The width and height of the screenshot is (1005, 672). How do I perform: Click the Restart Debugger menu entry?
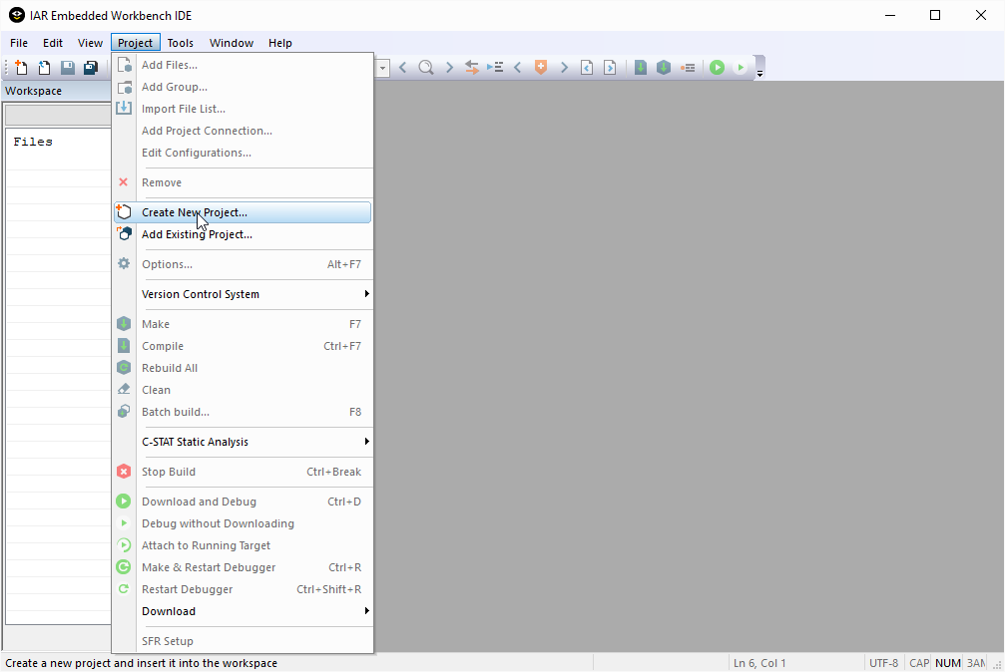point(243,589)
